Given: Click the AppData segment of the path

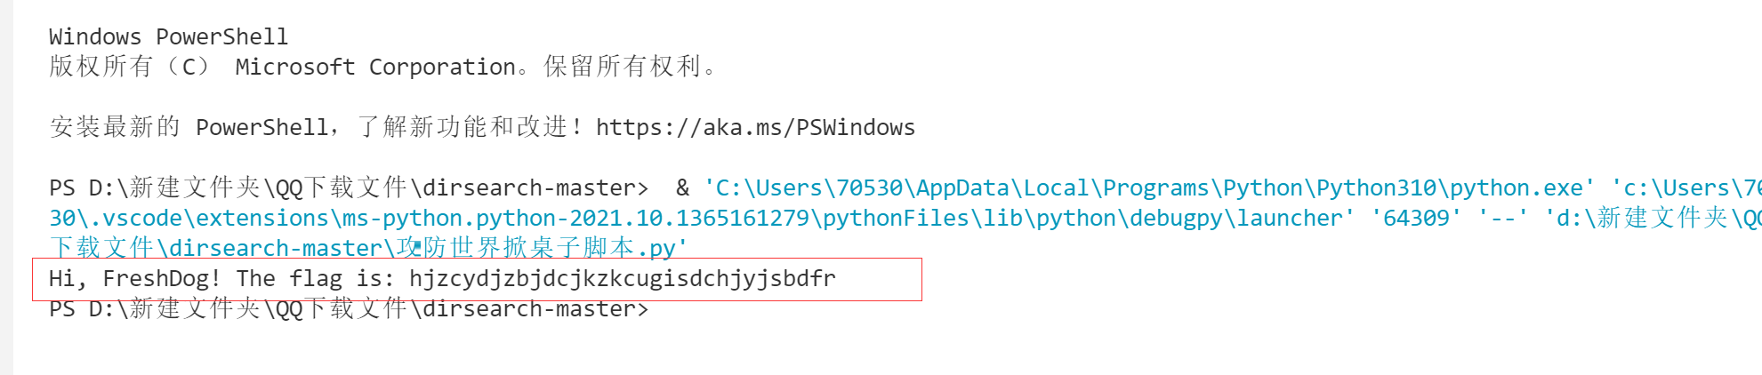Looking at the screenshot, I should pos(962,188).
